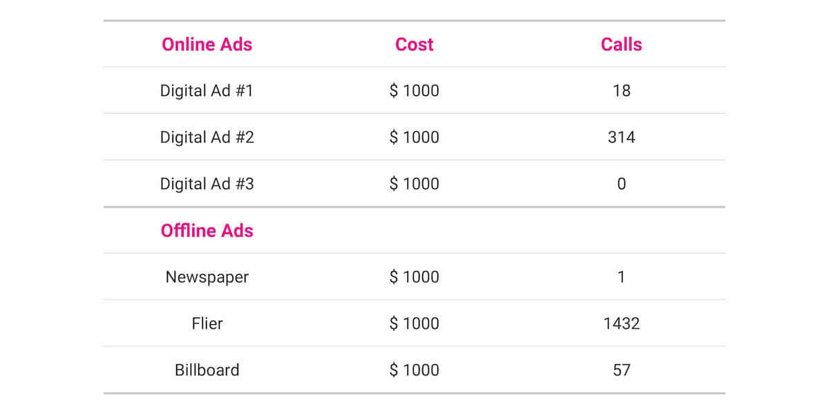Click the 18 calls value

621,91
